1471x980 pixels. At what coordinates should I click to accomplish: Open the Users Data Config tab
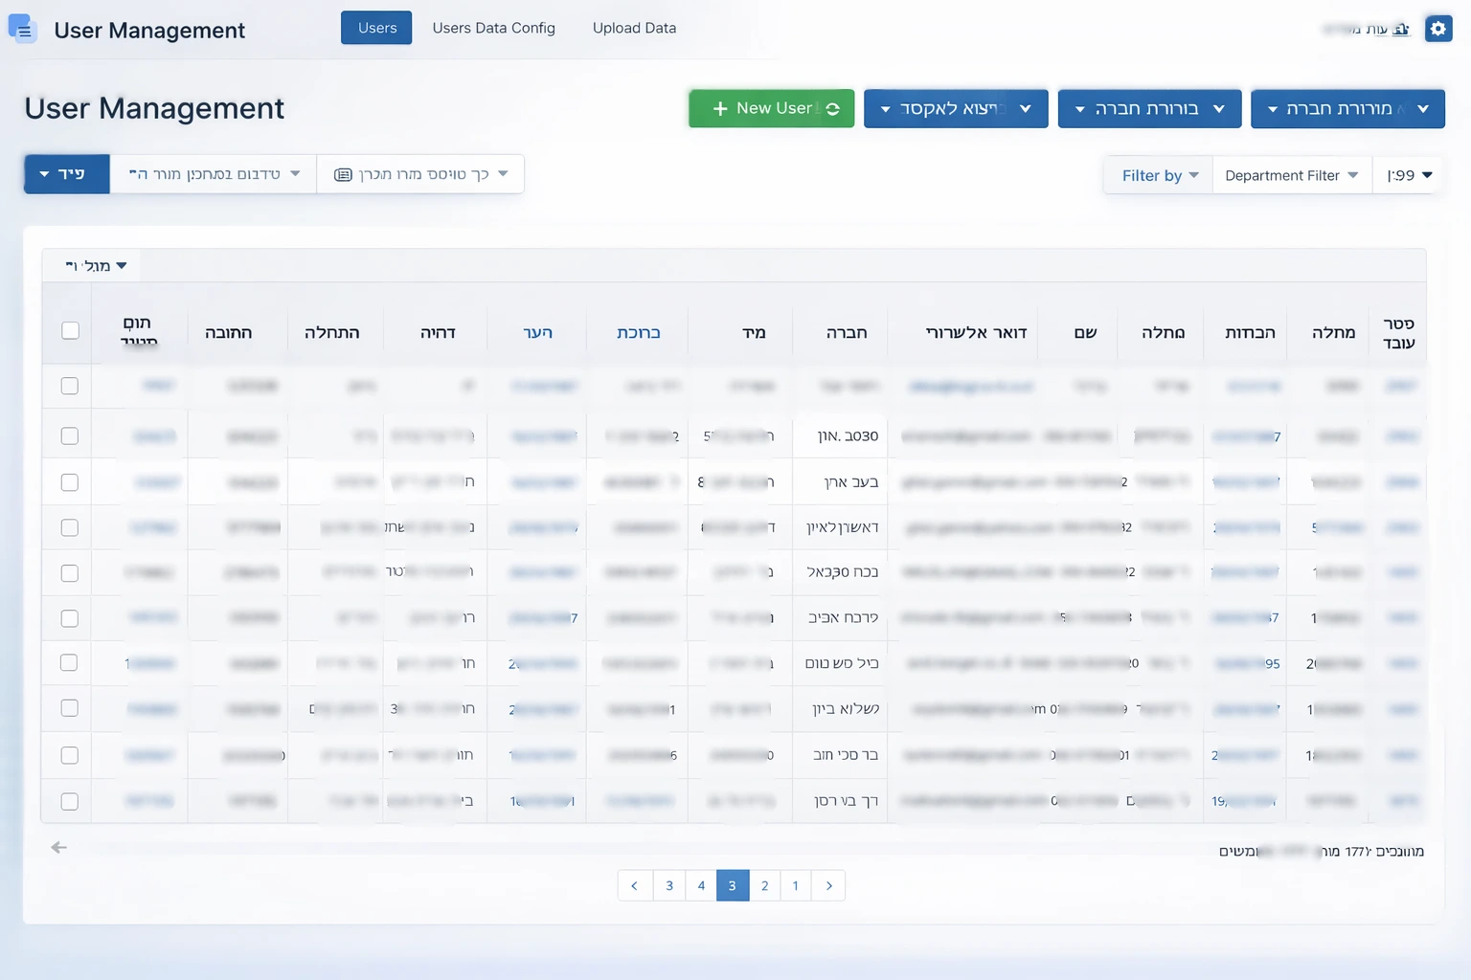point(493,28)
